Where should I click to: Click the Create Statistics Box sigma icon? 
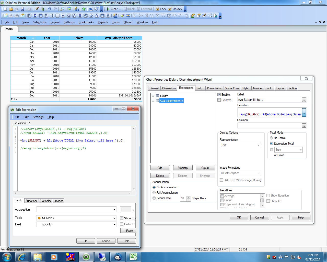[35, 16]
